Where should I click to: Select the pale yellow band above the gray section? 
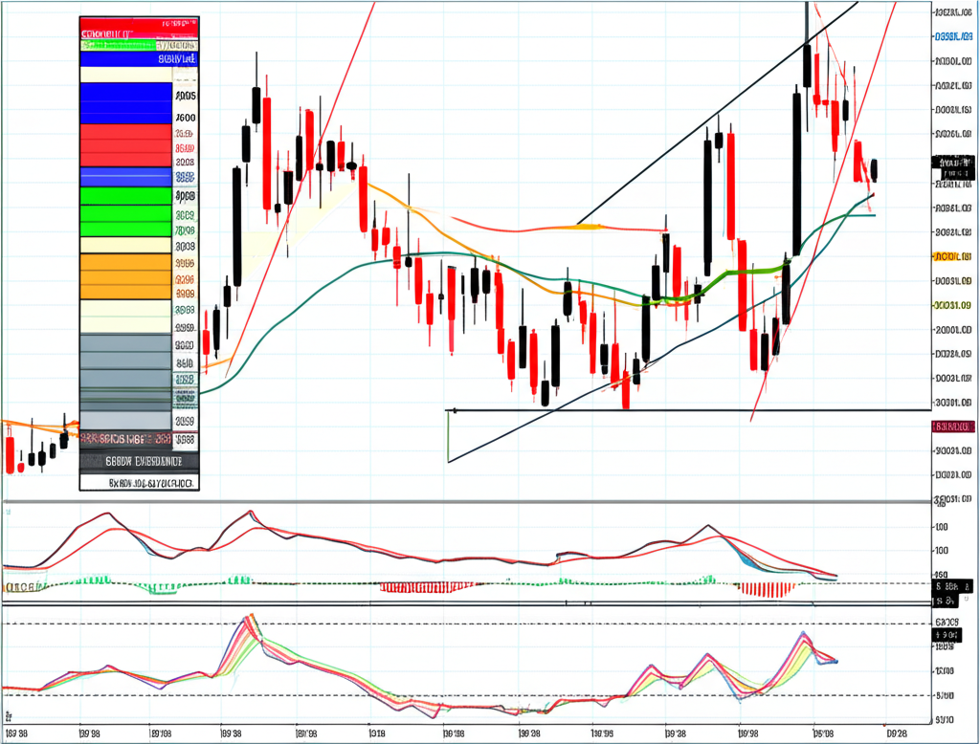[124, 316]
